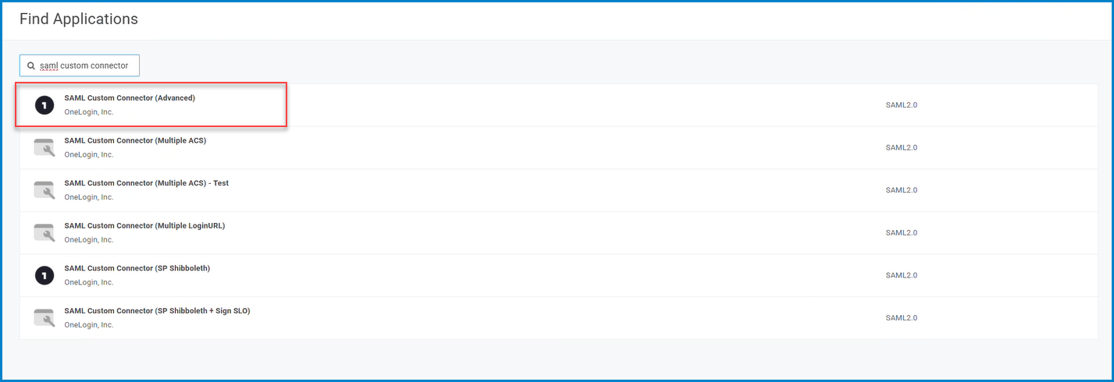Image resolution: width=1114 pixels, height=382 pixels.
Task: Click wrench icon for Multiple ACS - Test
Action: tap(44, 190)
